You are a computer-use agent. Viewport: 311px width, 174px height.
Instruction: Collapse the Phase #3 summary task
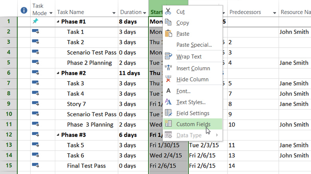pyautogui.click(x=58, y=135)
